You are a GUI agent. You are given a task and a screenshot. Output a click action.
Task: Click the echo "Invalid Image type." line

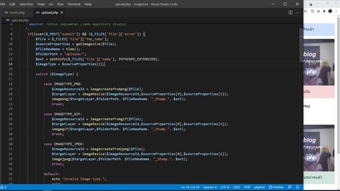[x=79, y=179]
